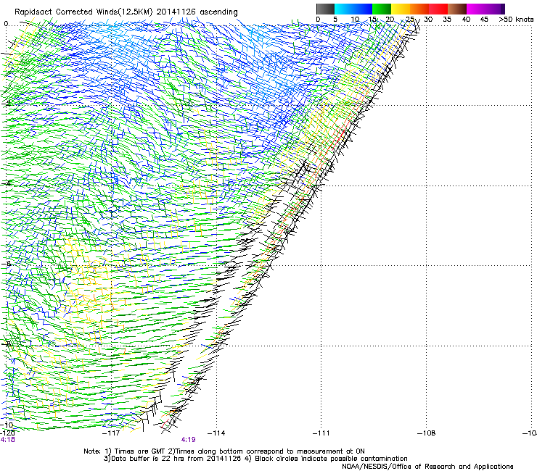Click the '-8' latitude axis label
Screen dimensions: 537x471
[x=7, y=343]
